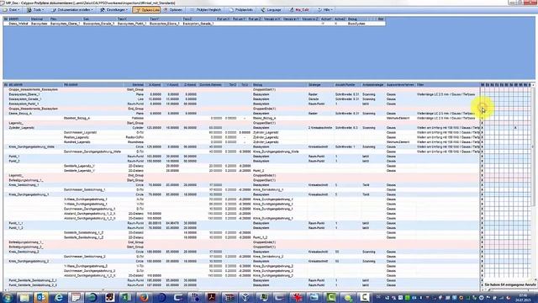538x303 pixels.
Task: Open the Windows Start menu
Action: click(x=8, y=297)
